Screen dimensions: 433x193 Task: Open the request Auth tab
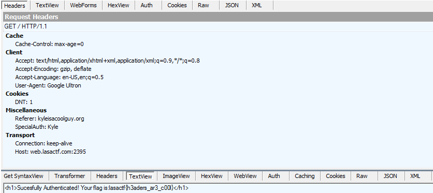point(147,5)
